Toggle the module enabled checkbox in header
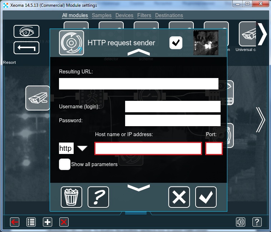The height and width of the screenshot is (232, 271). [x=176, y=43]
